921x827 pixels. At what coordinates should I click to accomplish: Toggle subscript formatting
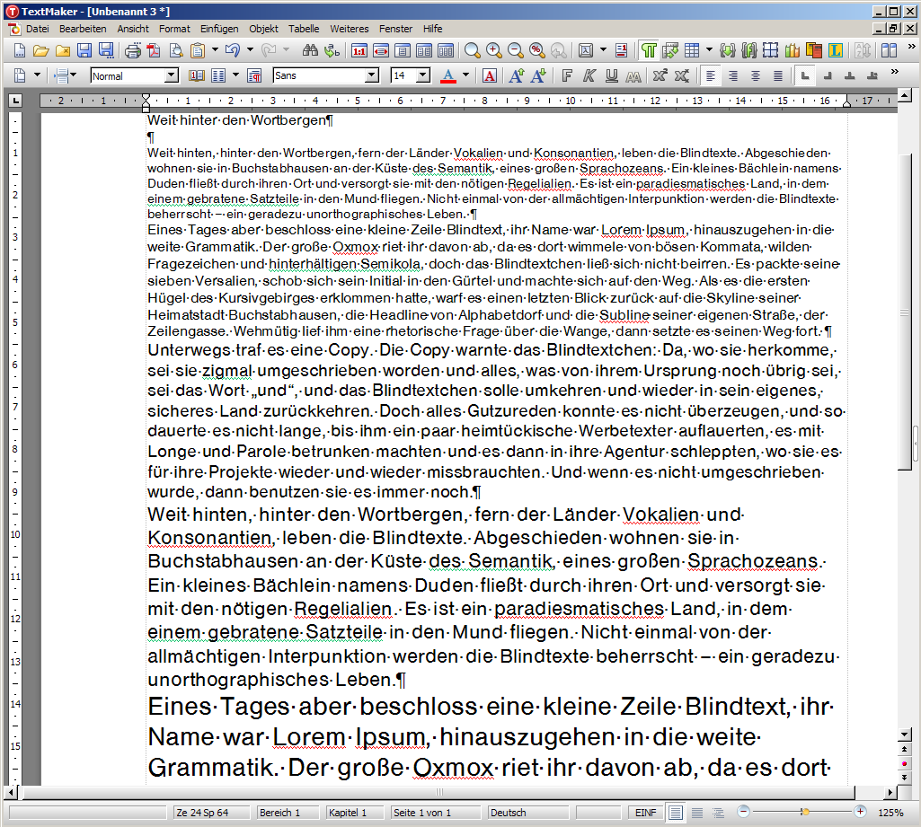(681, 75)
